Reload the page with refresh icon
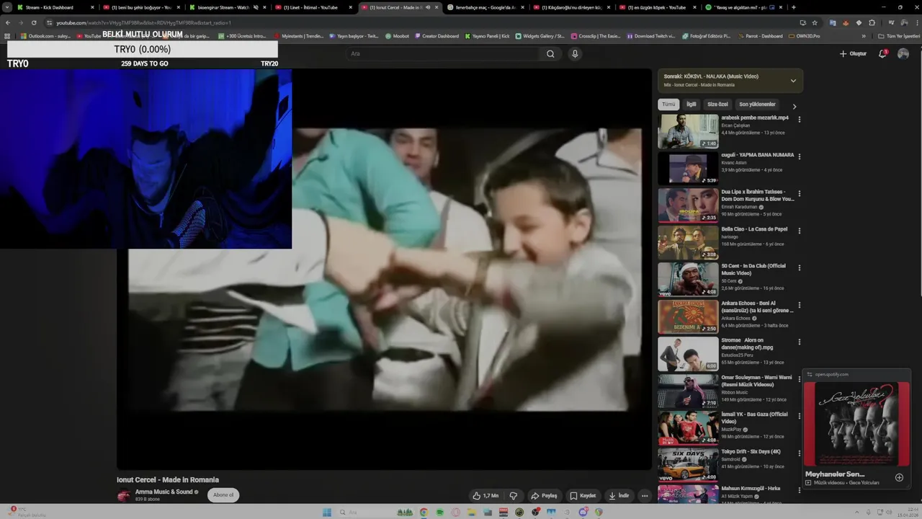 point(34,22)
